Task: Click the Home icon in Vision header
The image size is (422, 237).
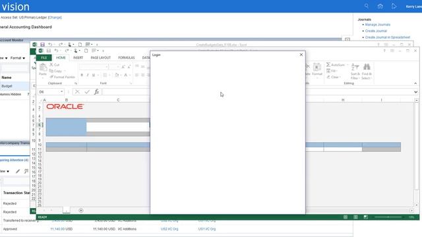Action: click(380, 6)
